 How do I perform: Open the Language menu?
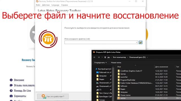[55, 5]
